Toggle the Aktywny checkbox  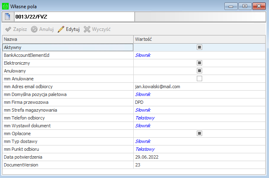point(199,47)
